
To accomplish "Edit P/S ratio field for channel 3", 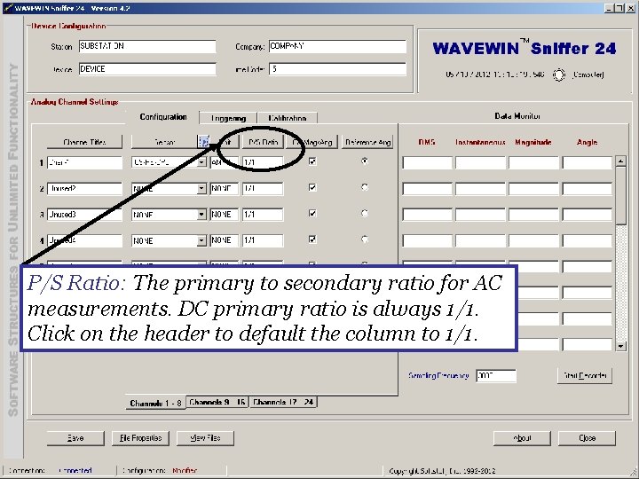I will pyautogui.click(x=263, y=215).
